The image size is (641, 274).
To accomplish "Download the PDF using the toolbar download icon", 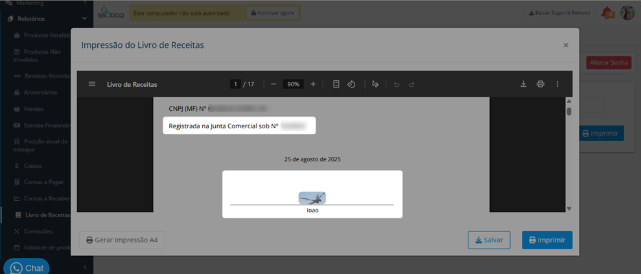I will [x=523, y=84].
